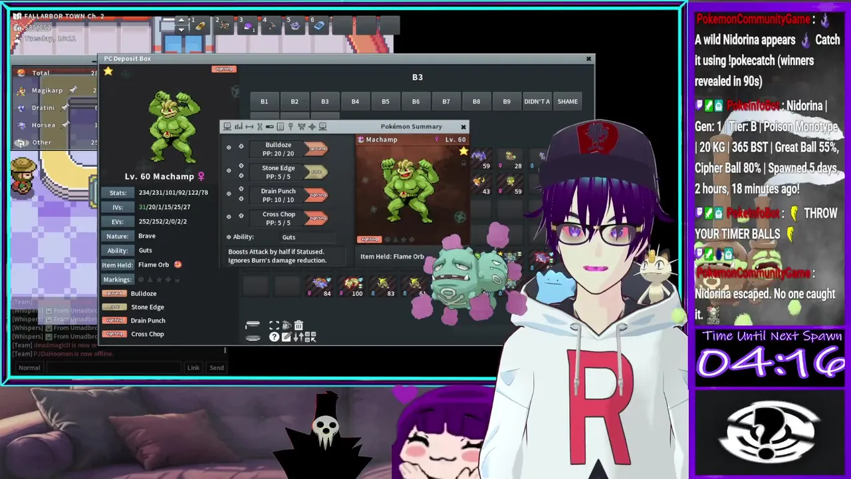Click the Stats: label button
851x479 pixels.
tap(118, 193)
